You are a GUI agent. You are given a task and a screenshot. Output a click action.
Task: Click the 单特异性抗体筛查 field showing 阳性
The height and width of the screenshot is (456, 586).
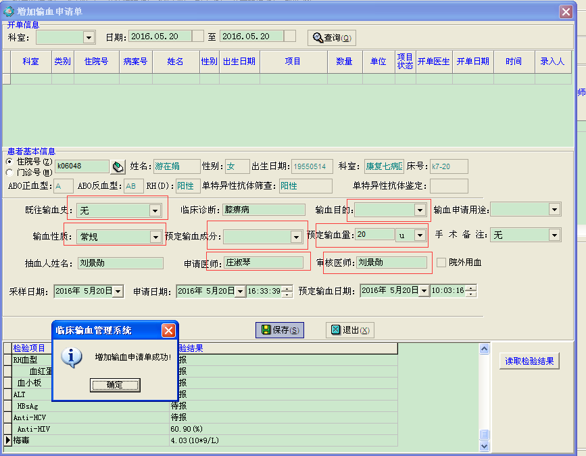click(x=306, y=186)
